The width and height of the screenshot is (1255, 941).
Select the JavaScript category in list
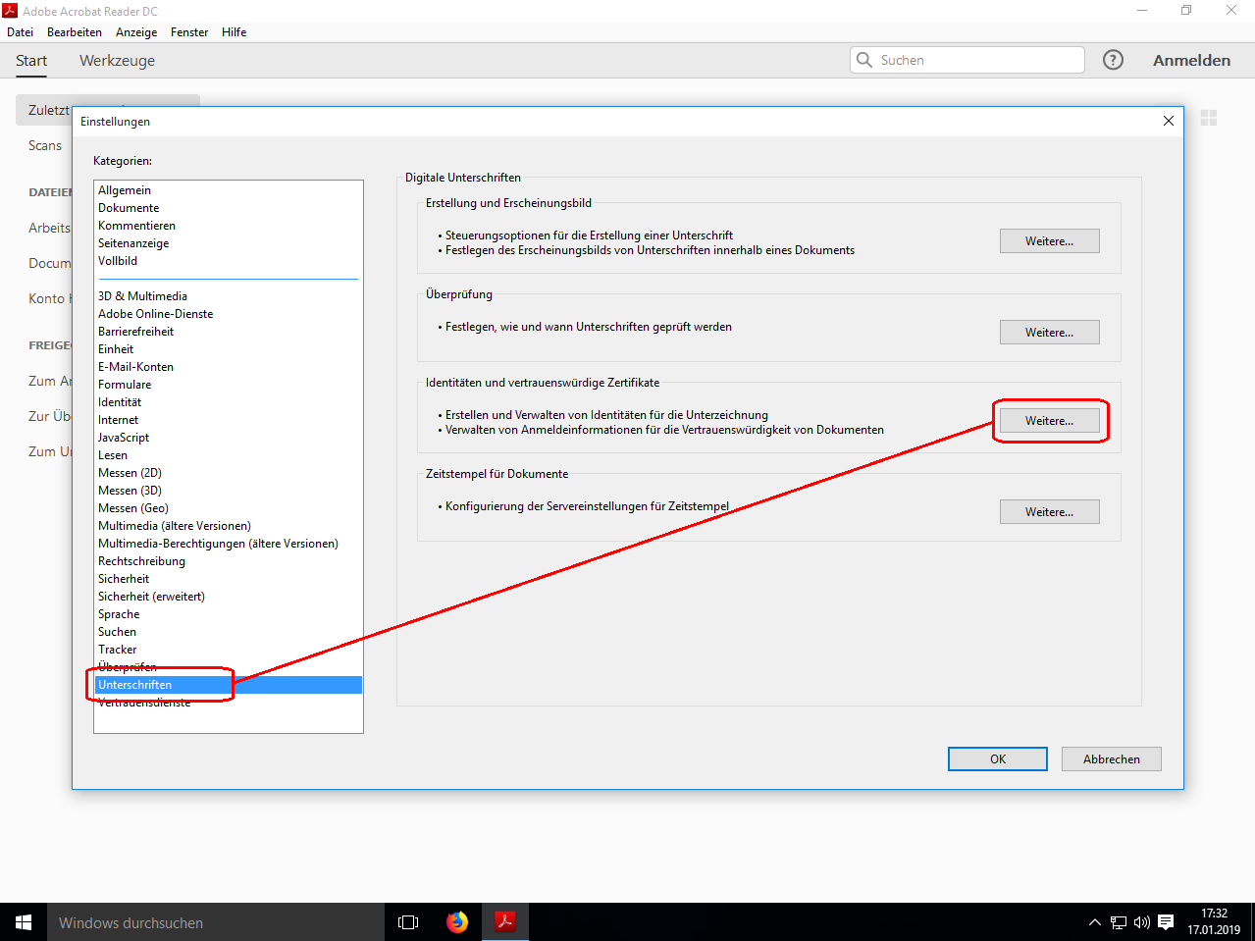(x=124, y=438)
